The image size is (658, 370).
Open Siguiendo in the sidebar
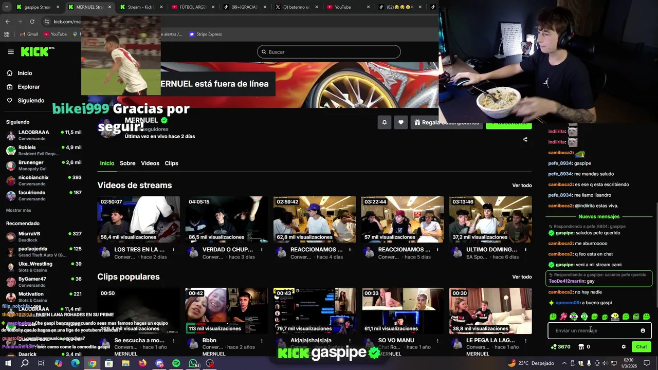30,101
